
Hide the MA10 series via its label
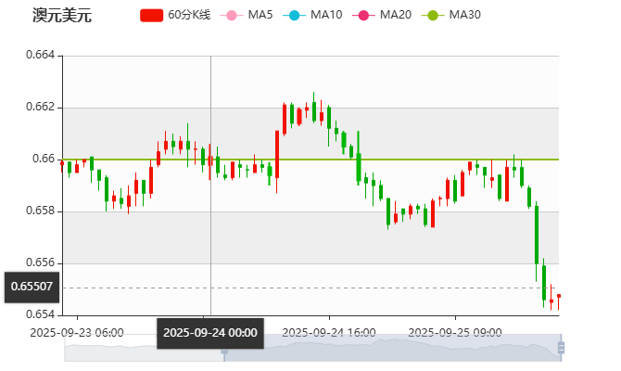326,15
